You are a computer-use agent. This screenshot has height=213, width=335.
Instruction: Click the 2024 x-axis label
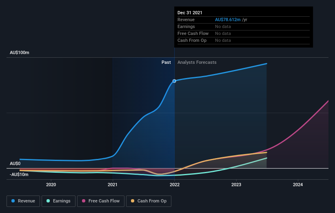(x=298, y=185)
